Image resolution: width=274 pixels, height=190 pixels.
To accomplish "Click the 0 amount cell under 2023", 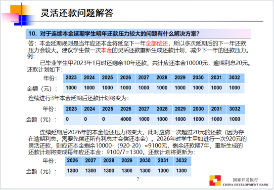I will click(72, 119).
